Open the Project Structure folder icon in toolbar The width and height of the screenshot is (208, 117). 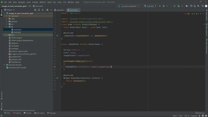(x=187, y=6)
